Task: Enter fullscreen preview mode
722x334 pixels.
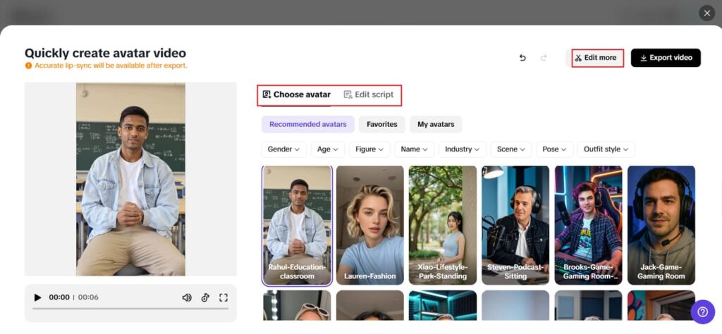Action: coord(224,297)
